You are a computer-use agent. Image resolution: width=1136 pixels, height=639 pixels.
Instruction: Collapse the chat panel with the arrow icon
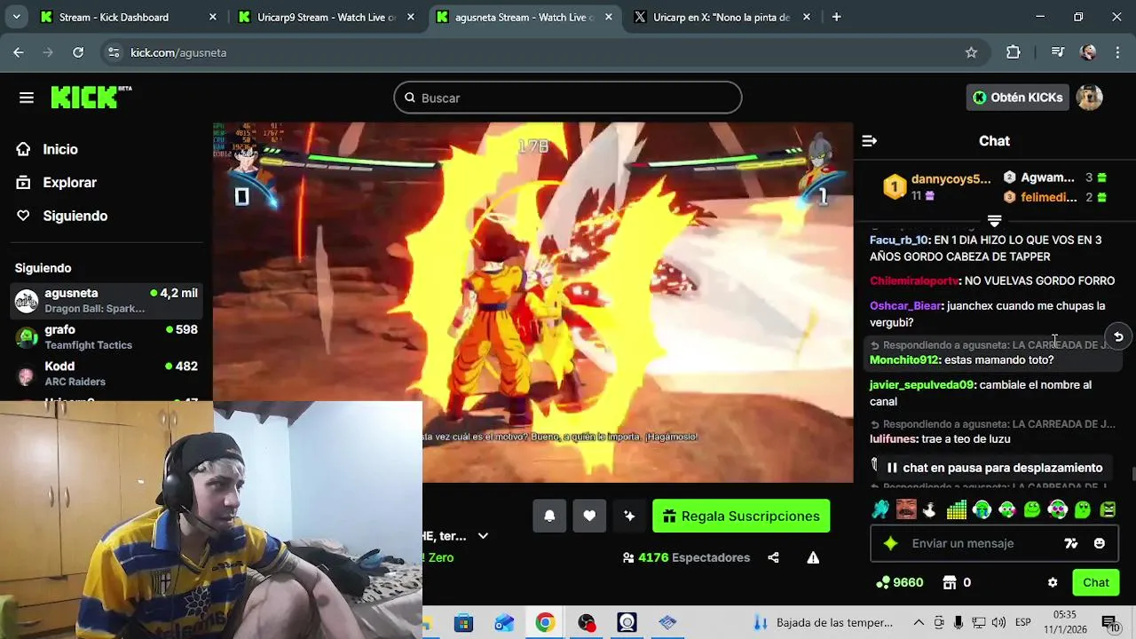coord(870,141)
